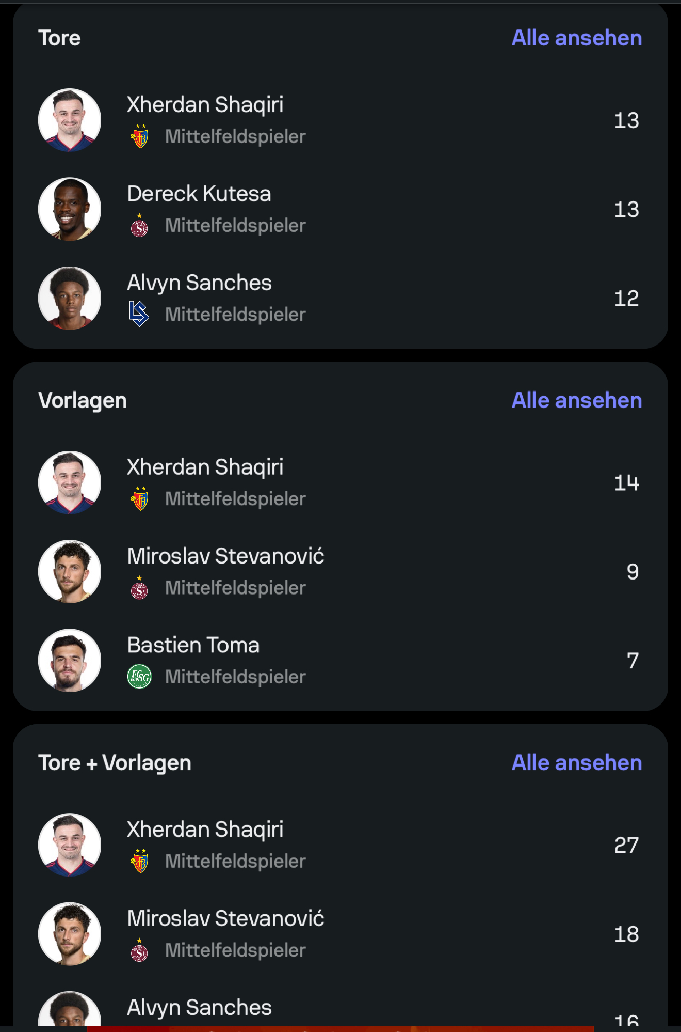
Task: Click FC St. Gallen crest beside Bastien Toma
Action: (139, 677)
